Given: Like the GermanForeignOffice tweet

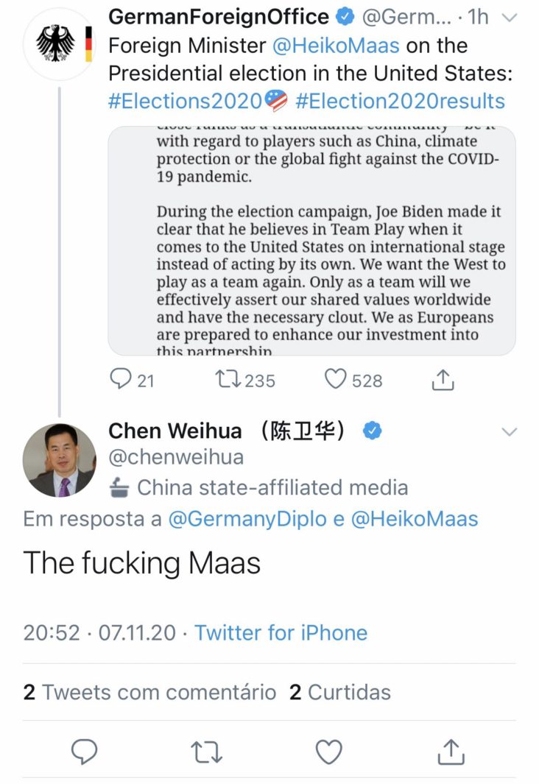Looking at the screenshot, I should click(x=336, y=379).
